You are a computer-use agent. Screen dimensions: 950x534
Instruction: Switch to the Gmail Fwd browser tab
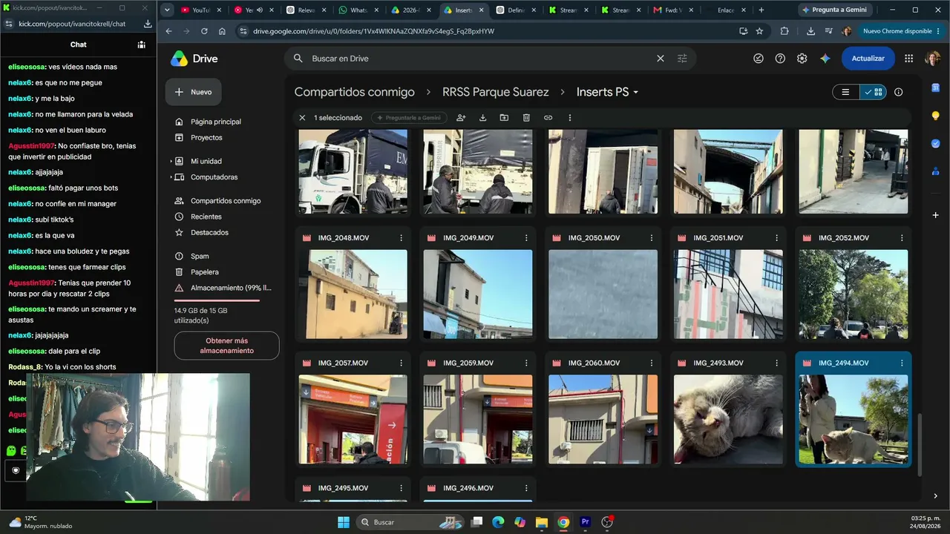point(672,10)
